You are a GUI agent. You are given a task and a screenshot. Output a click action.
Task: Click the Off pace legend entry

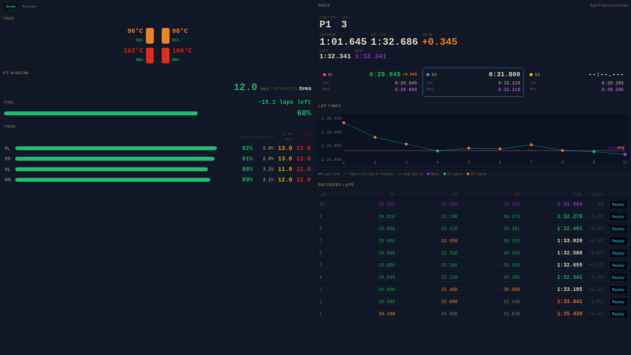pos(477,174)
